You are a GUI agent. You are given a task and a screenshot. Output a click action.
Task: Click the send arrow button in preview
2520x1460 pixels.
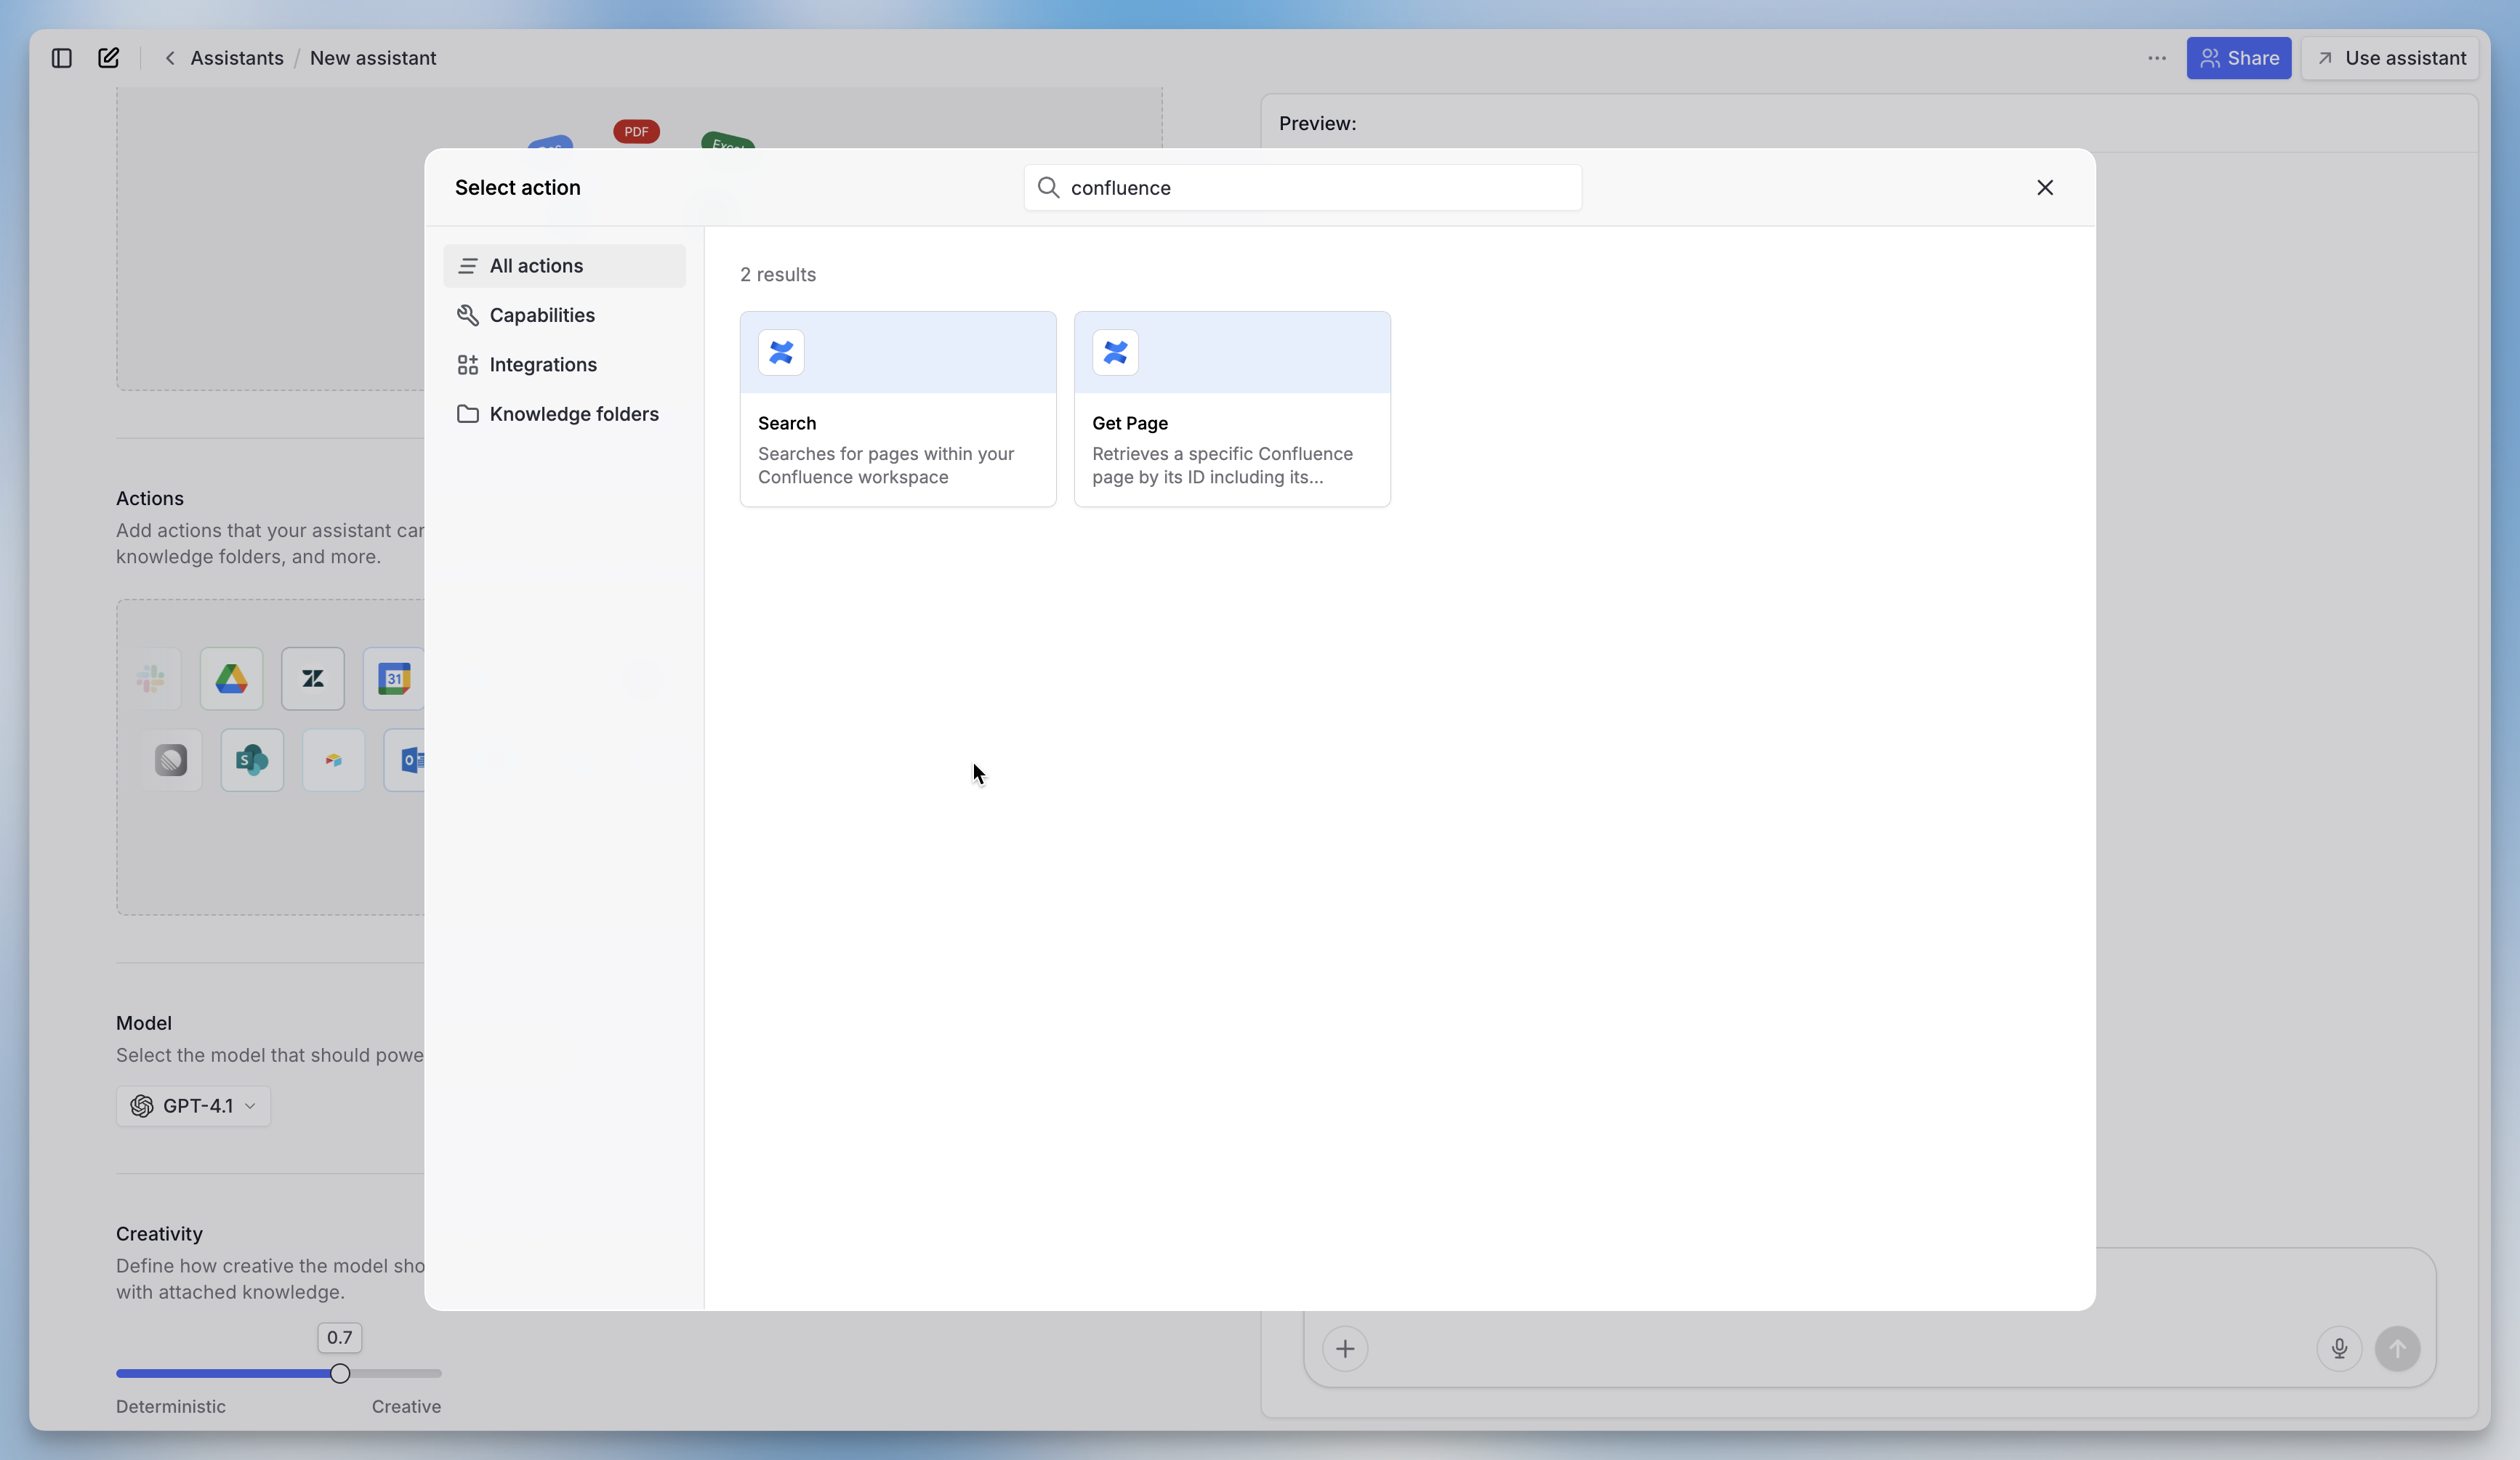pyautogui.click(x=2398, y=1349)
